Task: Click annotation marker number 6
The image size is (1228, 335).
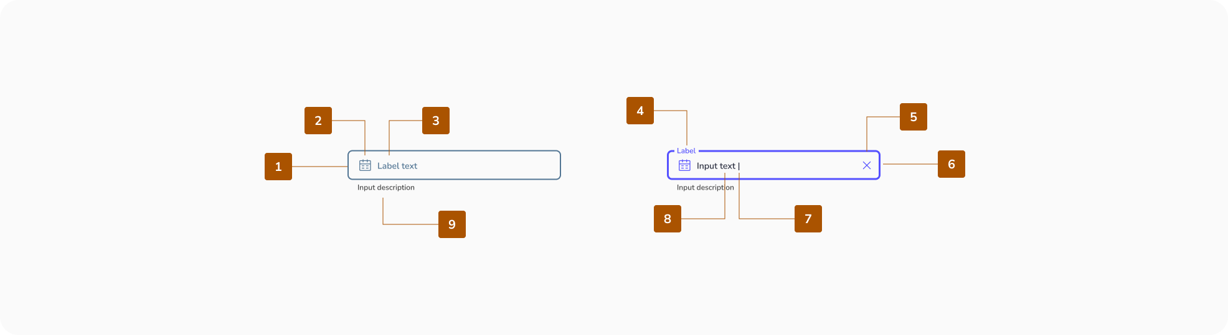Action: click(x=952, y=164)
